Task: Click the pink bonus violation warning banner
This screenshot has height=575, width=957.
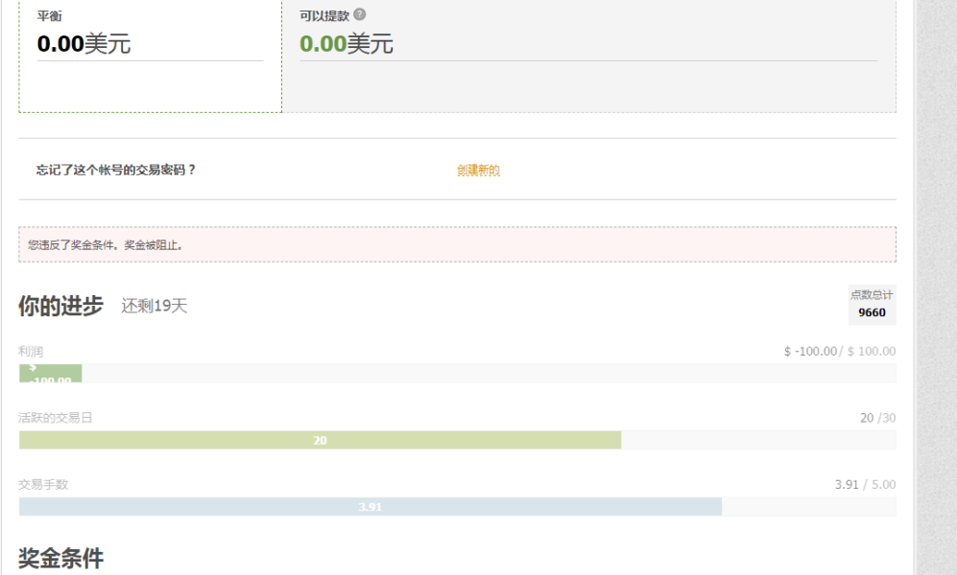Action: [457, 244]
